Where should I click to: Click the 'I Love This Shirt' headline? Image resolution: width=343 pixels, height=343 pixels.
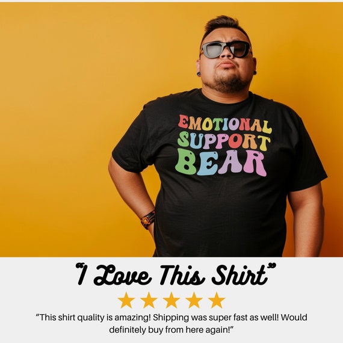[176, 274]
